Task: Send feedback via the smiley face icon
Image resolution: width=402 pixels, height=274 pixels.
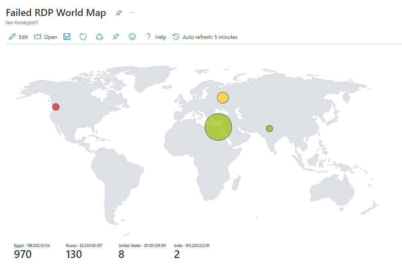Action: click(x=132, y=37)
